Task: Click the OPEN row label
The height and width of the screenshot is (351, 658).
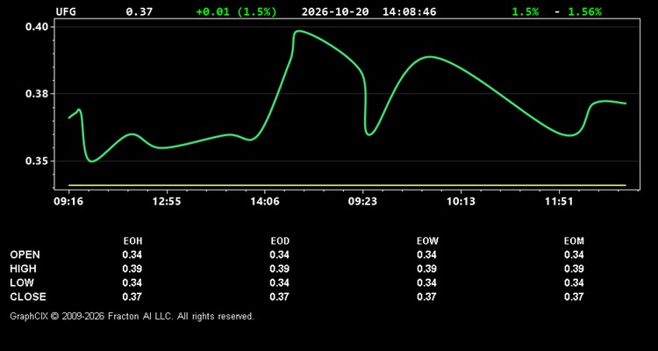Action: (25, 254)
